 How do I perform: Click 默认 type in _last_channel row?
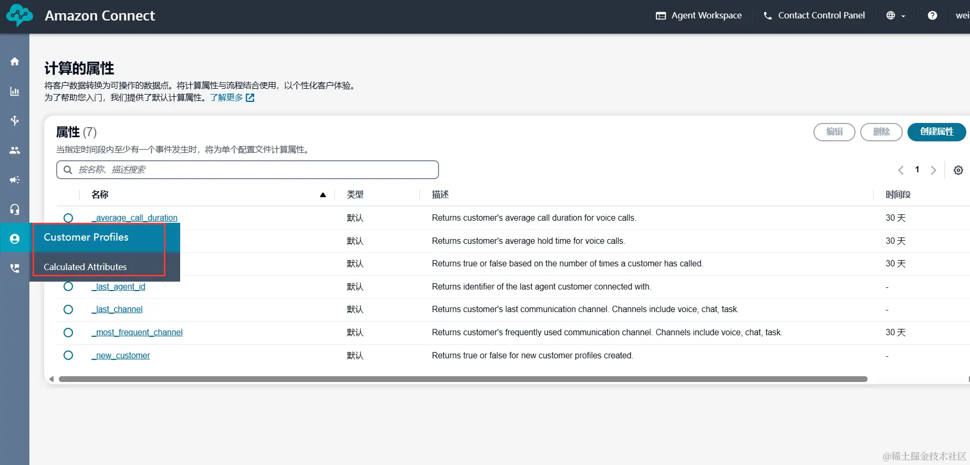(355, 309)
